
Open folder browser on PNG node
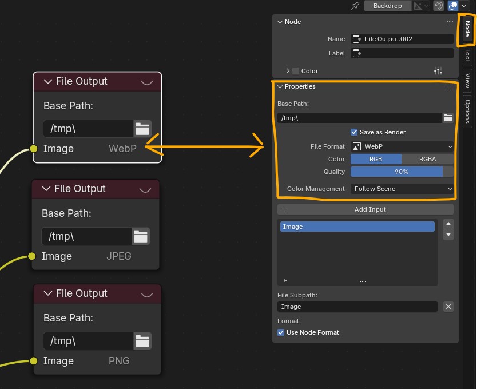tap(142, 341)
